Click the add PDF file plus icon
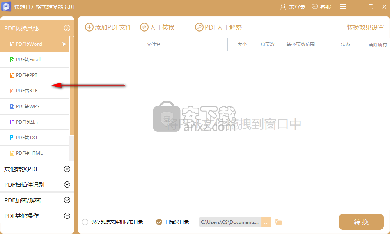 pyautogui.click(x=89, y=27)
